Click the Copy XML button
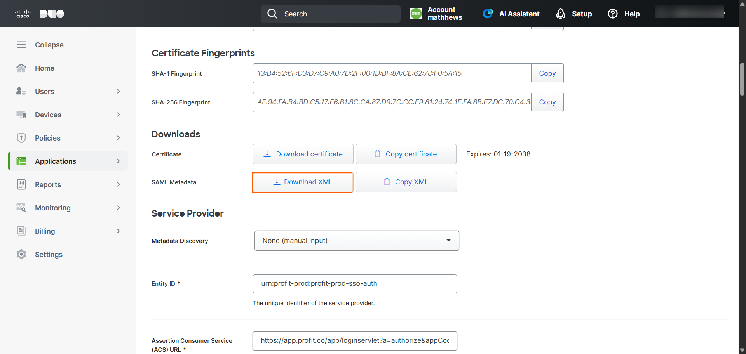 coord(406,182)
